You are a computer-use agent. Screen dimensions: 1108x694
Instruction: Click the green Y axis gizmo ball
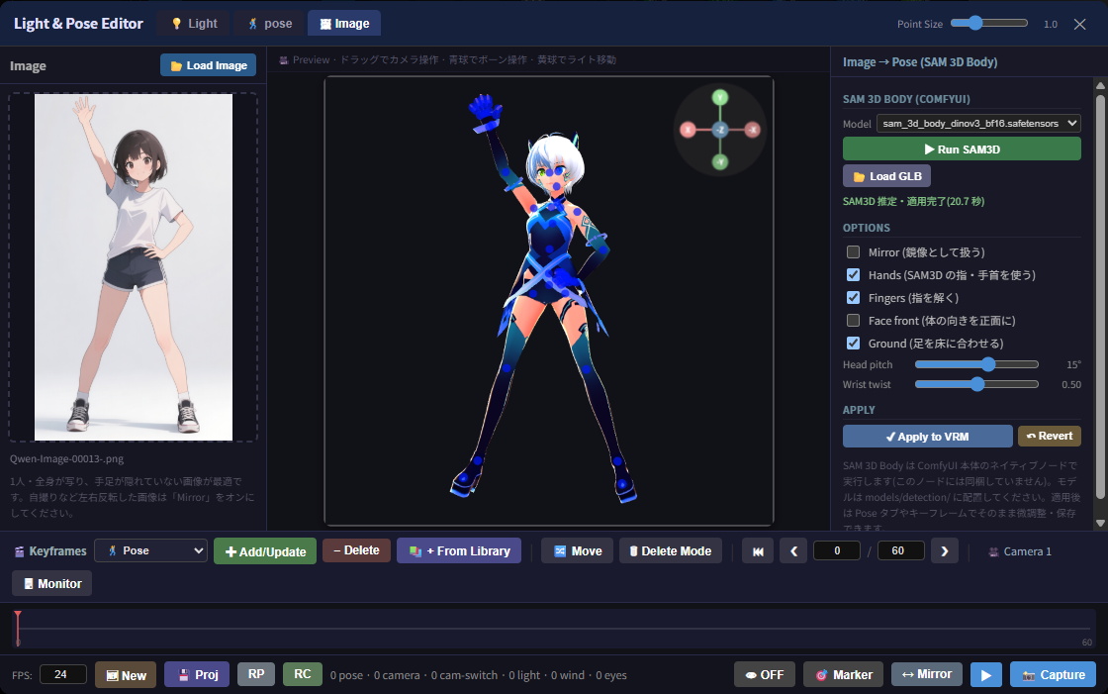(x=720, y=98)
